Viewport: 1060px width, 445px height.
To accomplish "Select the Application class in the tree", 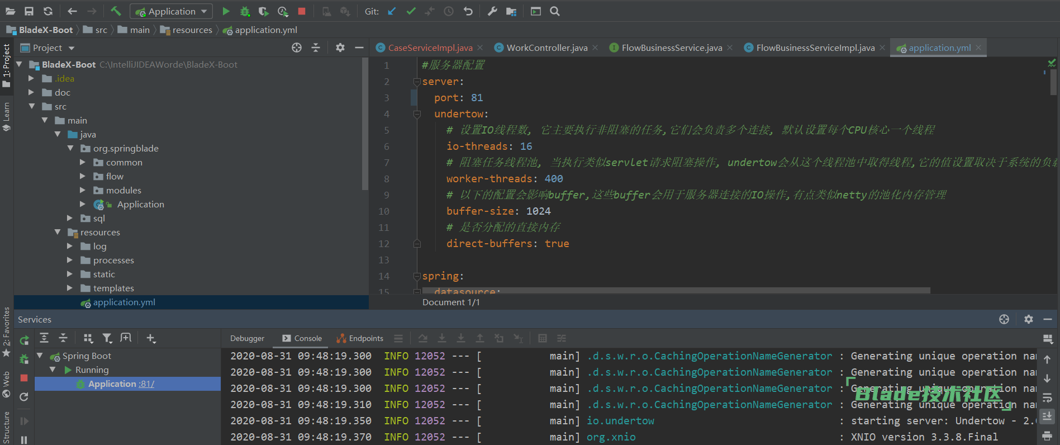I will (140, 204).
